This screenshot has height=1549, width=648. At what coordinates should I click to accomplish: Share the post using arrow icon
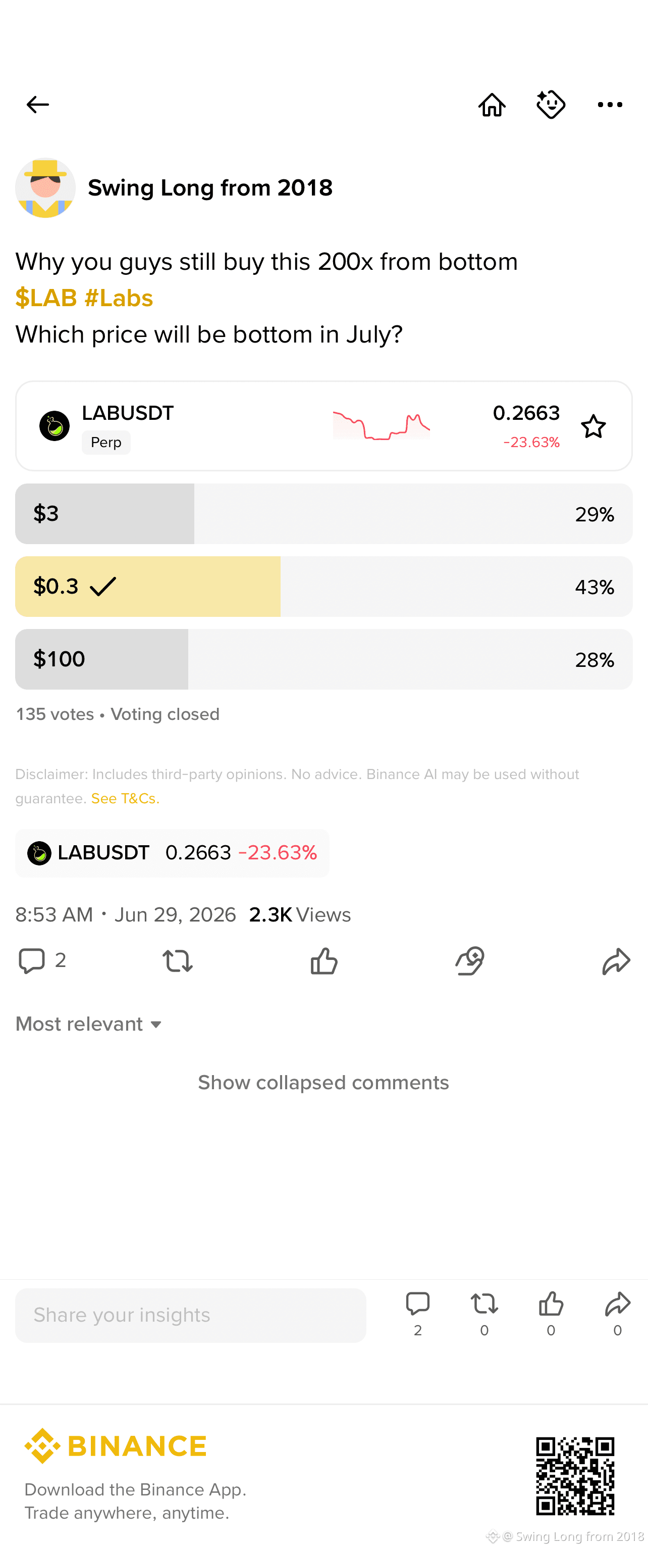coord(616,960)
